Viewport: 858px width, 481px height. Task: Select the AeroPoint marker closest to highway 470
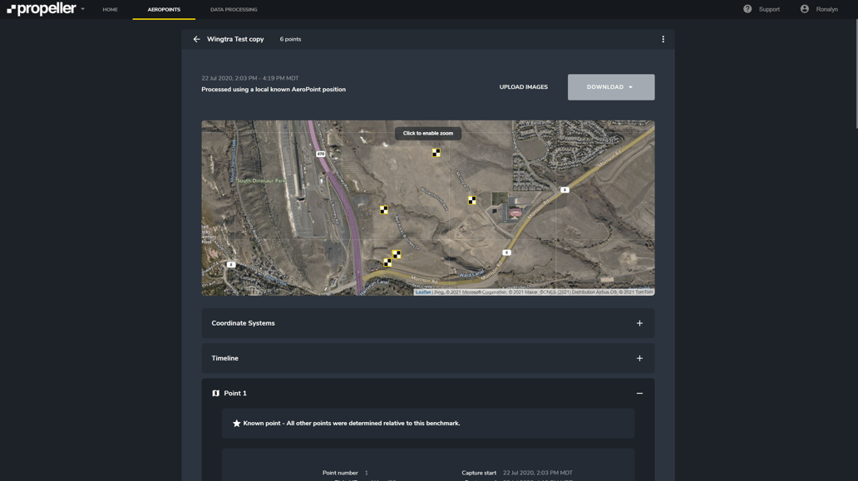point(384,210)
